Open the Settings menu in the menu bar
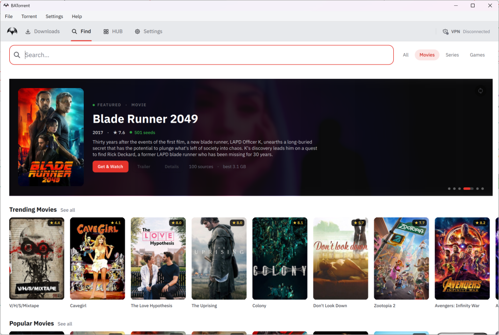Image resolution: width=499 pixels, height=335 pixels. [54, 17]
